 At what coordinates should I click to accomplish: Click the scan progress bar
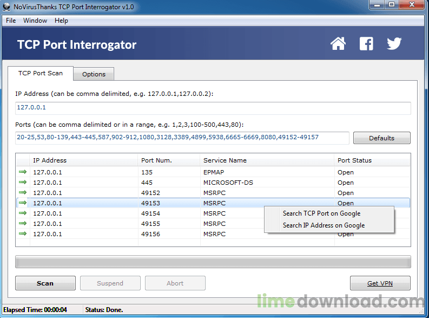213,262
